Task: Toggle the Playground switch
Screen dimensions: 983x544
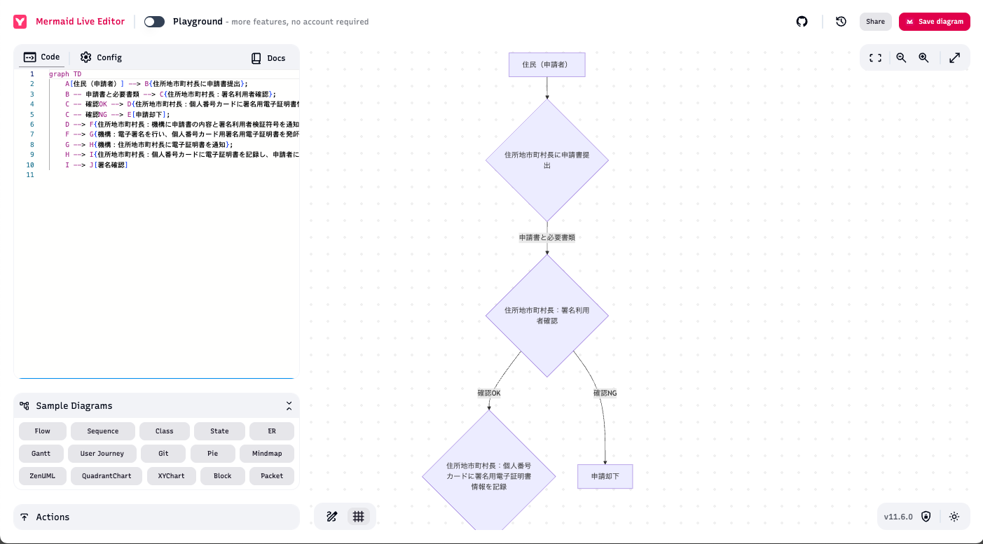Action: coord(154,22)
